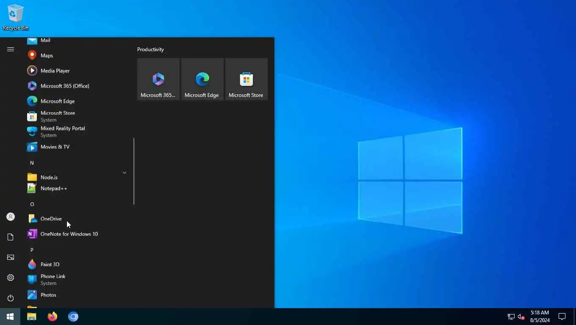Select the letter P section header

[x=32, y=250]
